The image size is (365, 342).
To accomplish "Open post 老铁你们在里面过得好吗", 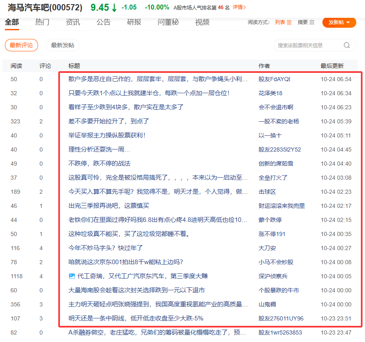I will click(x=158, y=220).
